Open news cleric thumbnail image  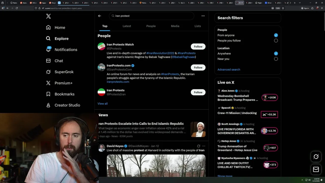[x=198, y=129]
